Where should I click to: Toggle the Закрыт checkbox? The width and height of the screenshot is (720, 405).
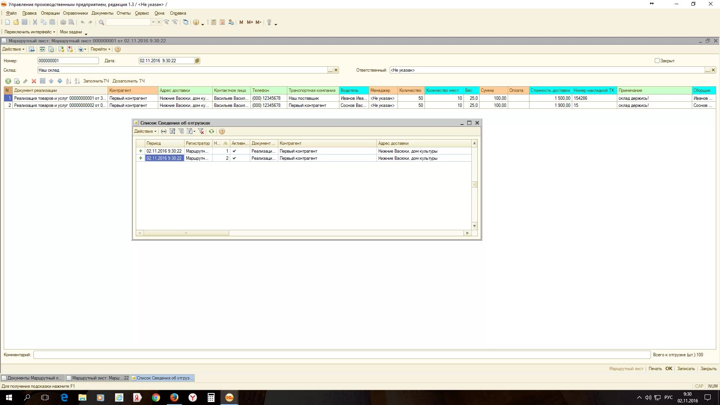pos(657,60)
